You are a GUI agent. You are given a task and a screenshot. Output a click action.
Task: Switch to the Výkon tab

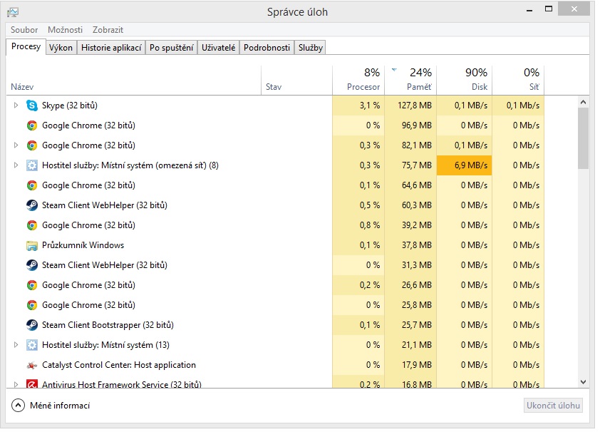pyautogui.click(x=61, y=48)
